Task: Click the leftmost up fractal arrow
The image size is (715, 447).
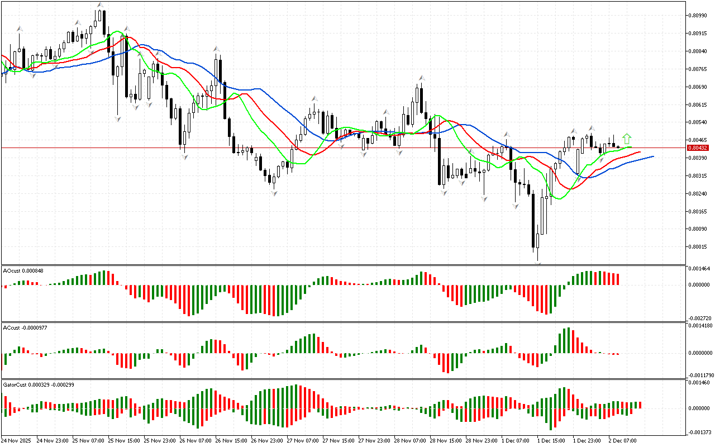Action: pyautogui.click(x=20, y=28)
